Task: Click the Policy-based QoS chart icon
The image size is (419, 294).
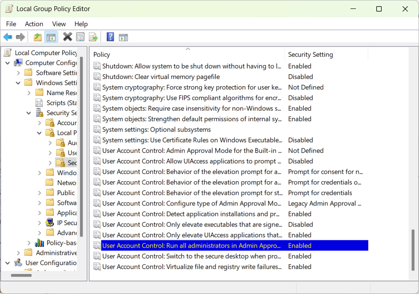Action: [x=39, y=243]
